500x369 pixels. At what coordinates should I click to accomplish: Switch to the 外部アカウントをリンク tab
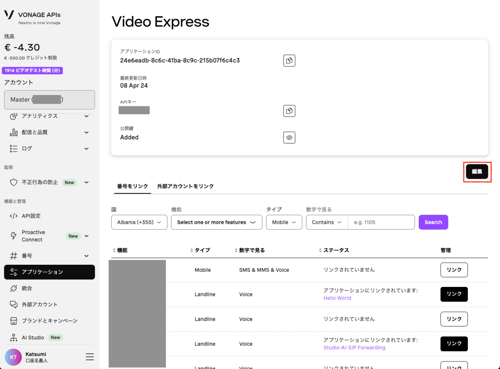[x=185, y=186]
